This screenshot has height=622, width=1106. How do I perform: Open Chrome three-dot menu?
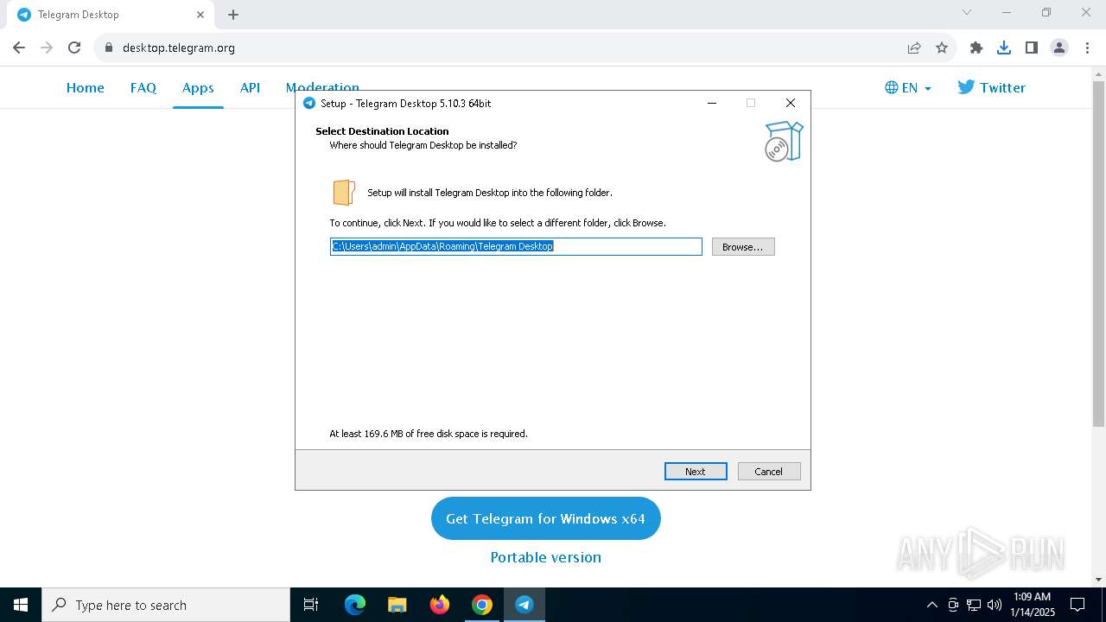1086,48
